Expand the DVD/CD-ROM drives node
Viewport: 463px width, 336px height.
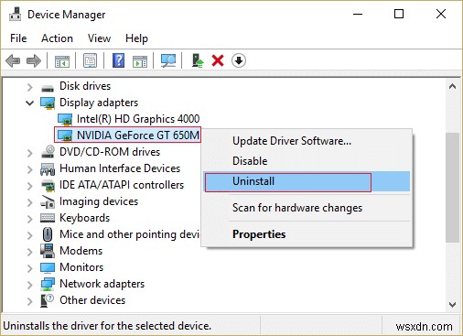pyautogui.click(x=29, y=153)
